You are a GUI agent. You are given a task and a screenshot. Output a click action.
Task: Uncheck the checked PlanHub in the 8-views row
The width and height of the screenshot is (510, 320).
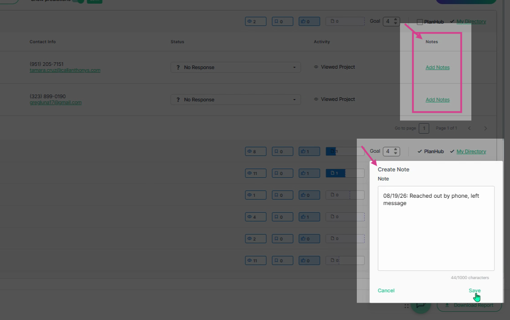point(420,151)
